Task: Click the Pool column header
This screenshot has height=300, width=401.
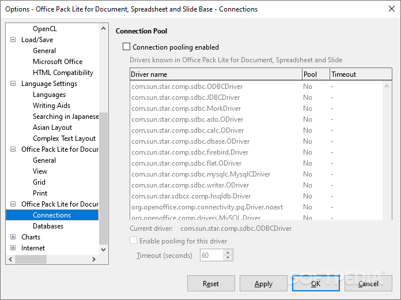Action: pos(316,74)
